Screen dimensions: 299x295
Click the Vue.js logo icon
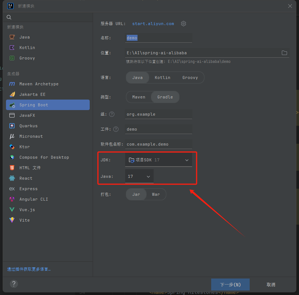click(x=12, y=210)
